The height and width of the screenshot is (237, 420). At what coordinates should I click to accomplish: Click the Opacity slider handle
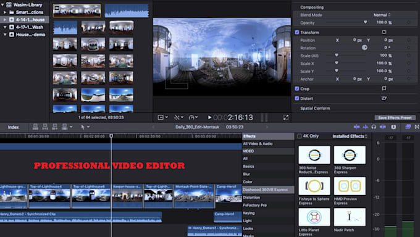365,22
